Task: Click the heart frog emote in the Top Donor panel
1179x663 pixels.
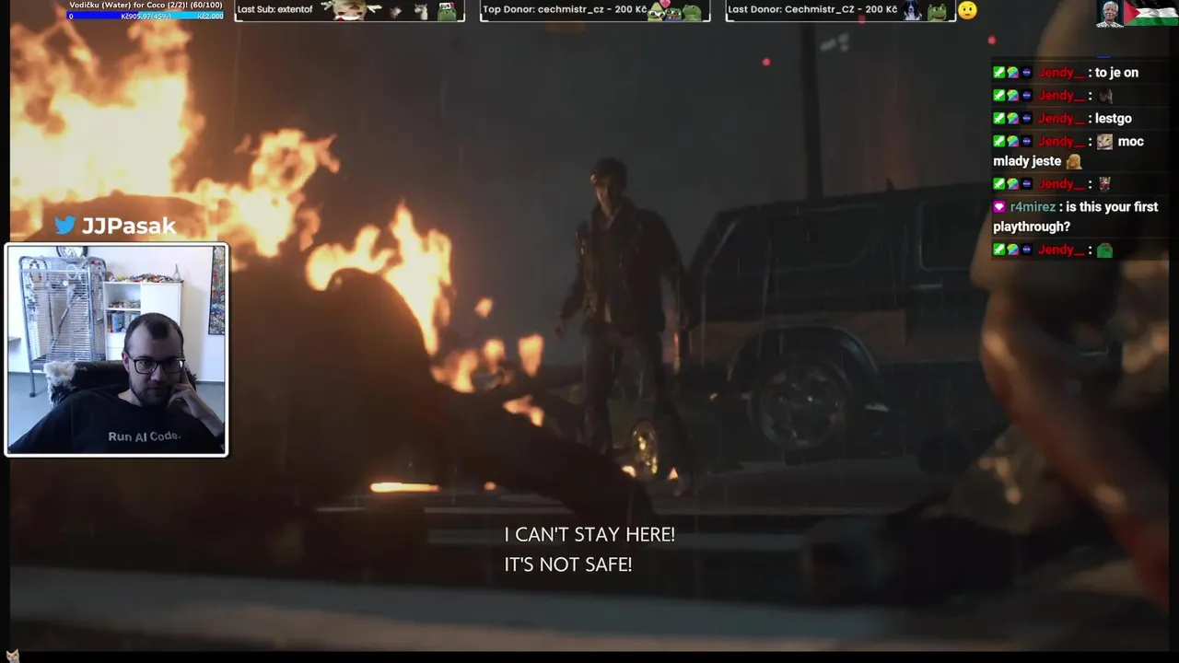Action: (x=657, y=10)
